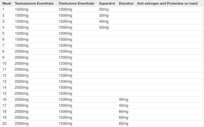The image size is (204, 127).
Task: Click the Anti estrogen and Prolactine header
Action: 166,3
